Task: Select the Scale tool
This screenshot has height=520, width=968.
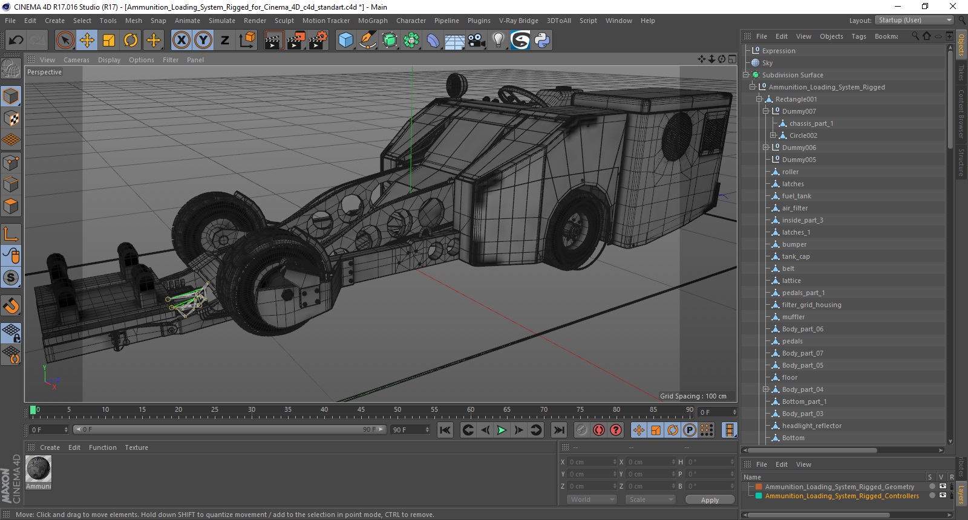Action: [x=109, y=41]
